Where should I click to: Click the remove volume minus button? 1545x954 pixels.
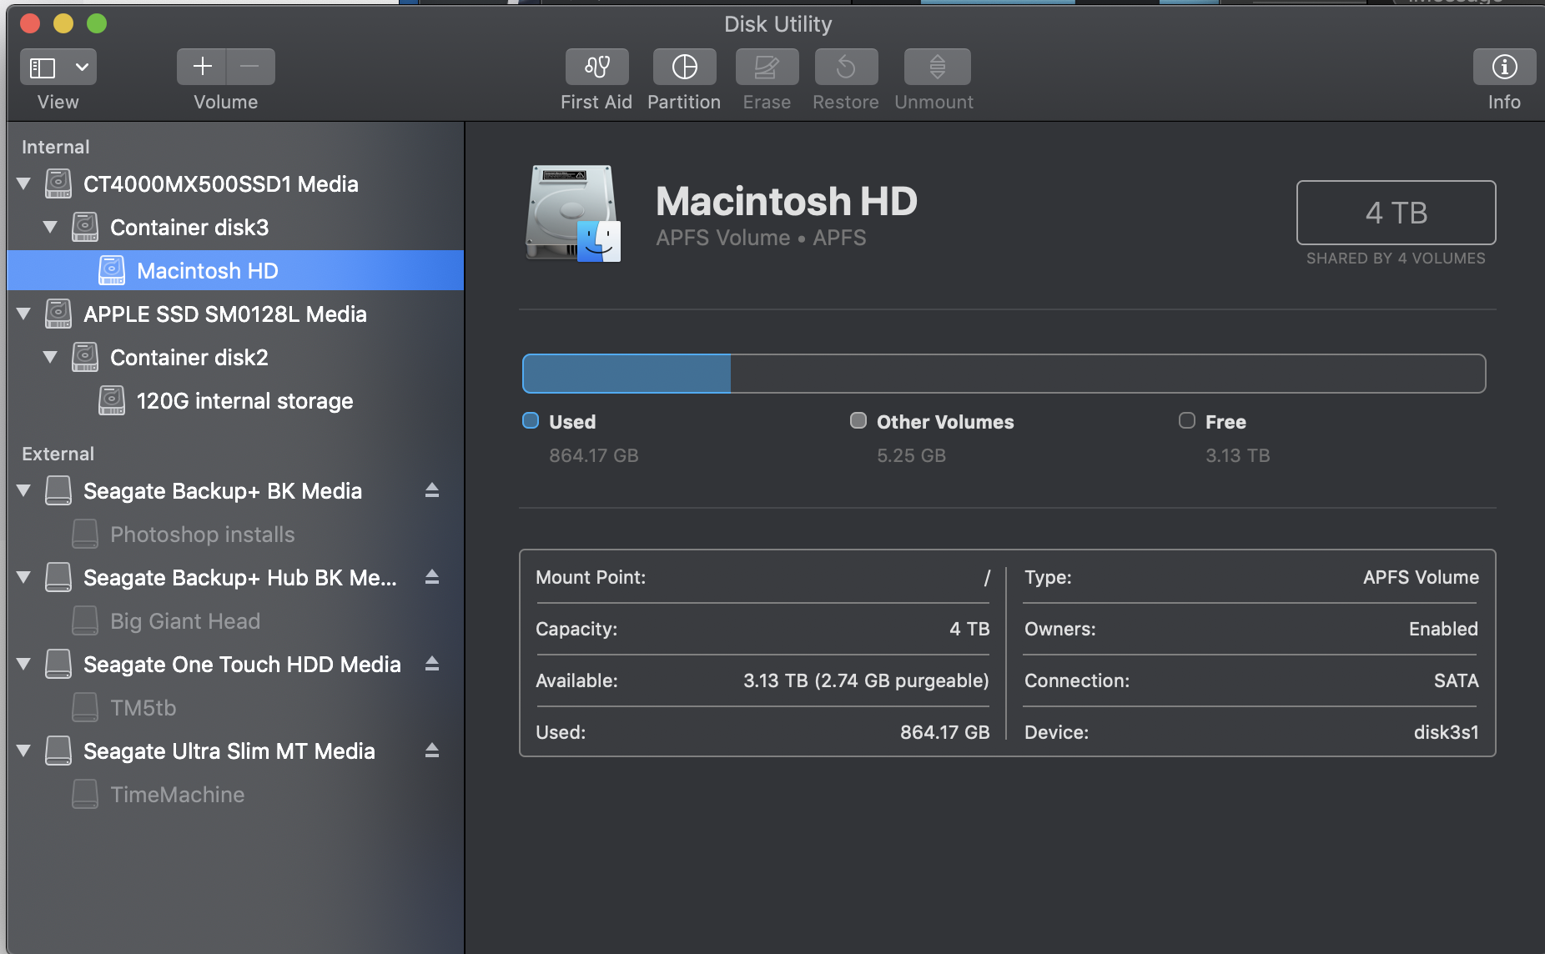[x=250, y=67]
